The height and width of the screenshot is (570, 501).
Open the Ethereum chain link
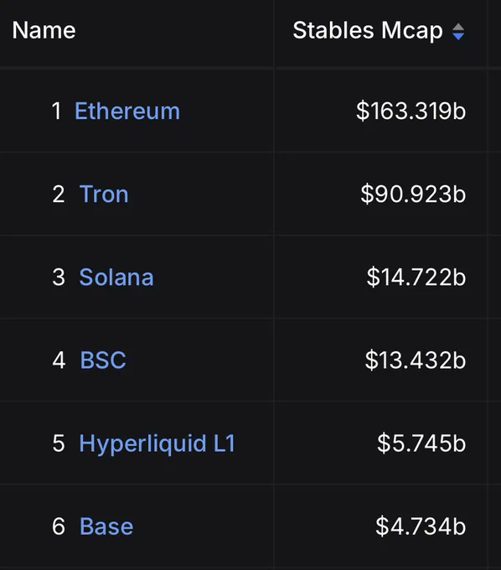coord(127,111)
